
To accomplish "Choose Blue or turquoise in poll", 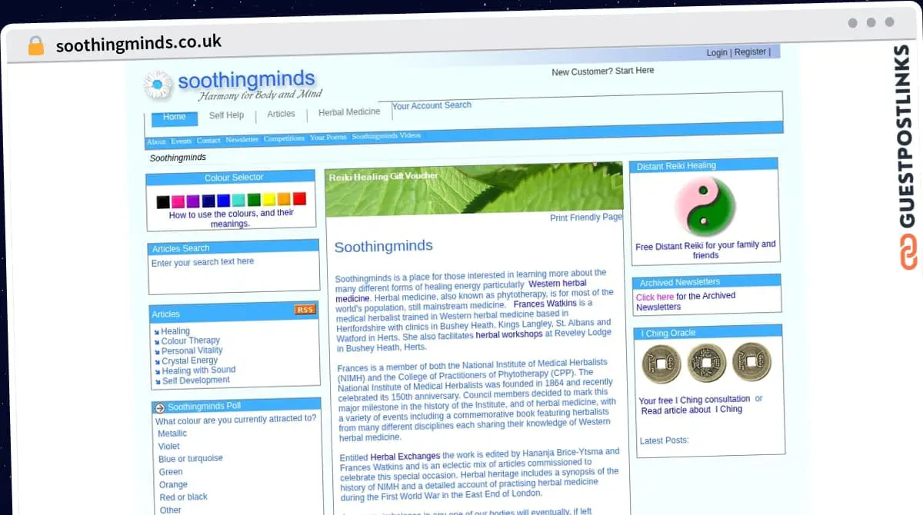I will pyautogui.click(x=191, y=459).
